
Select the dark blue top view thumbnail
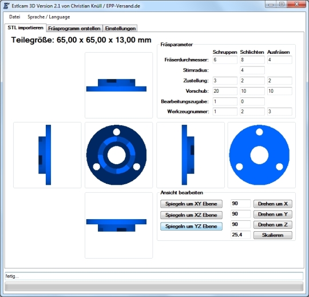pyautogui.click(x=118, y=155)
